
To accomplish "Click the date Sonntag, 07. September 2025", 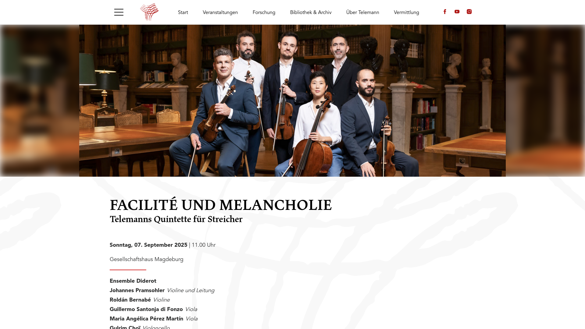I will pos(148,245).
